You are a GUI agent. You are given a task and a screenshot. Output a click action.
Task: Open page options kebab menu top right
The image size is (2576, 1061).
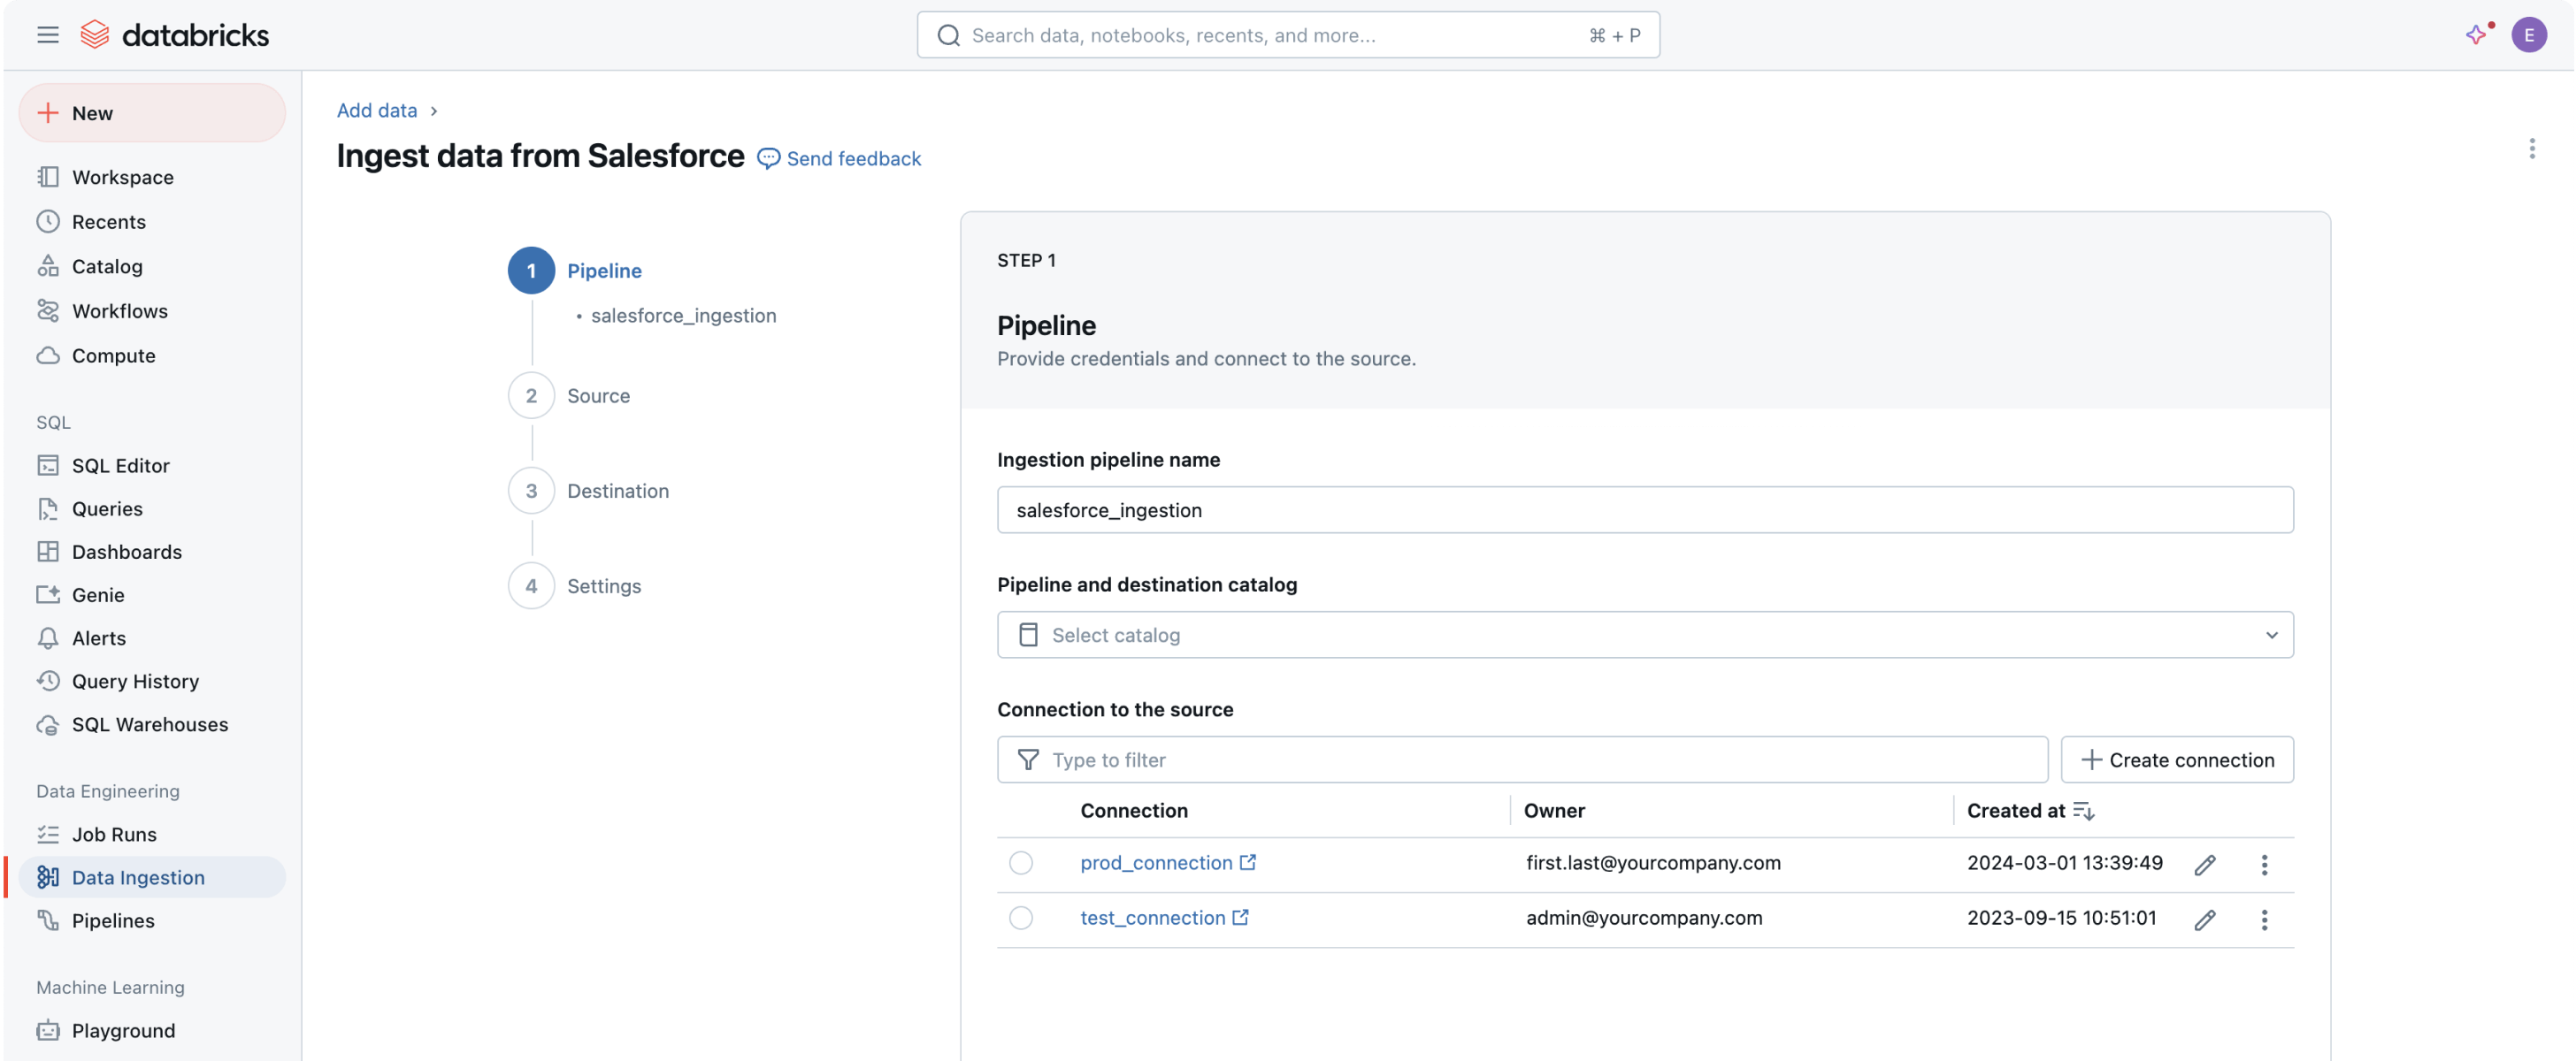click(x=2531, y=149)
